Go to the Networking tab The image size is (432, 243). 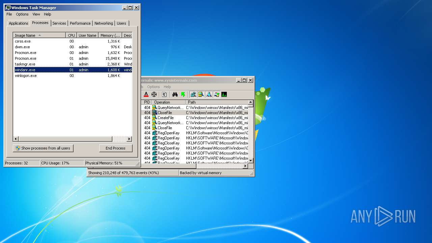[x=104, y=23]
